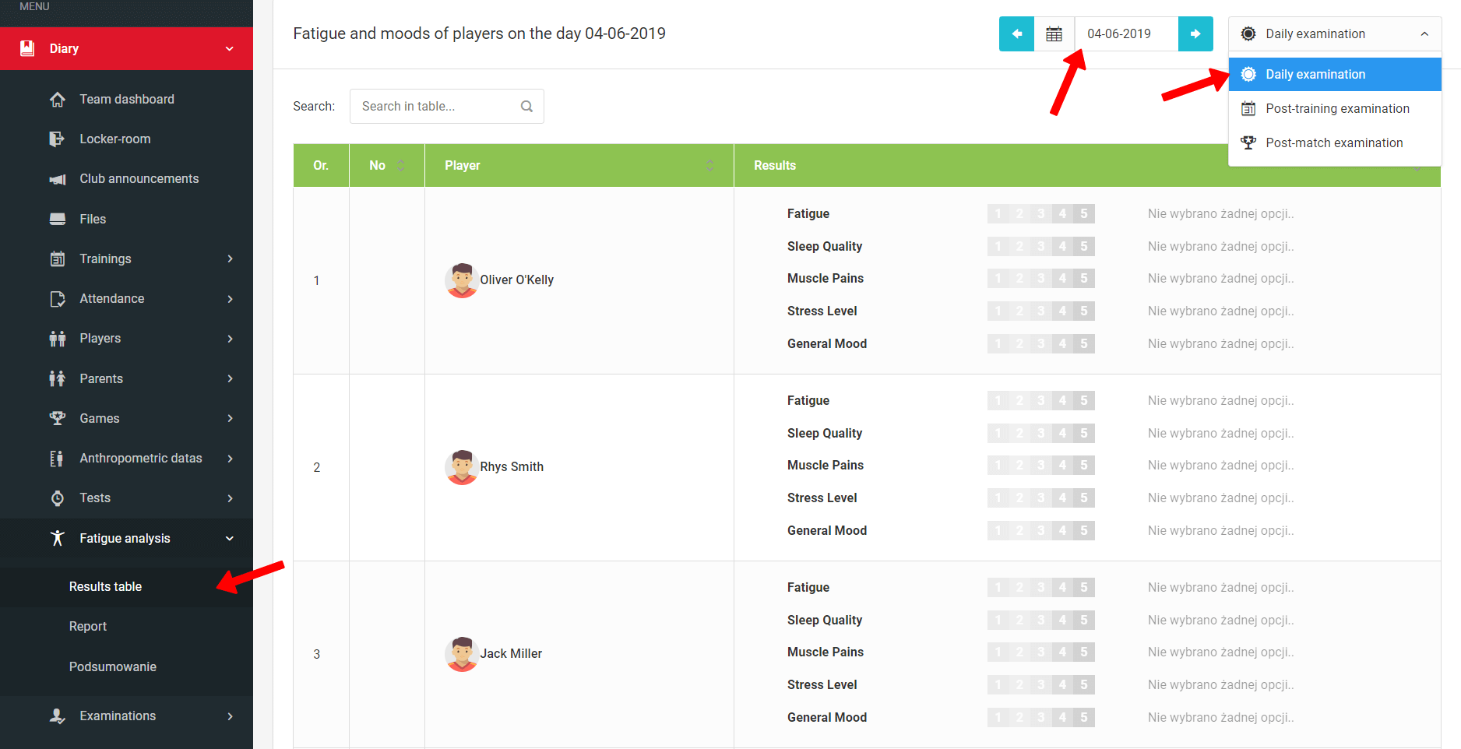Go to Podsumowanie in sidebar
The height and width of the screenshot is (749, 1461).
(x=113, y=667)
